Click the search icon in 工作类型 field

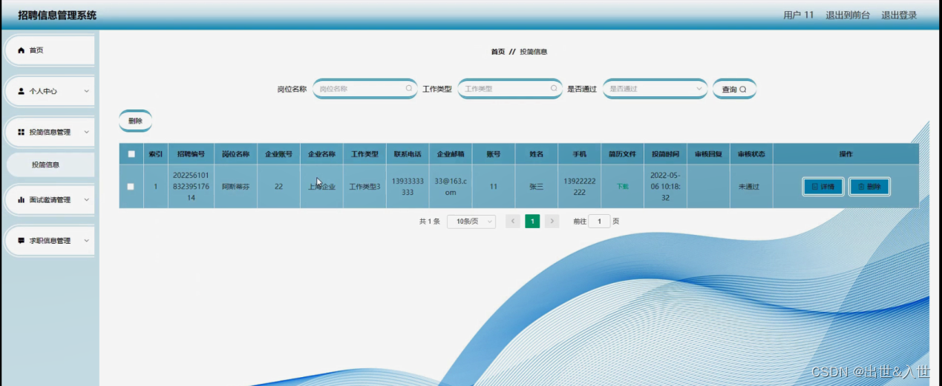coord(553,89)
